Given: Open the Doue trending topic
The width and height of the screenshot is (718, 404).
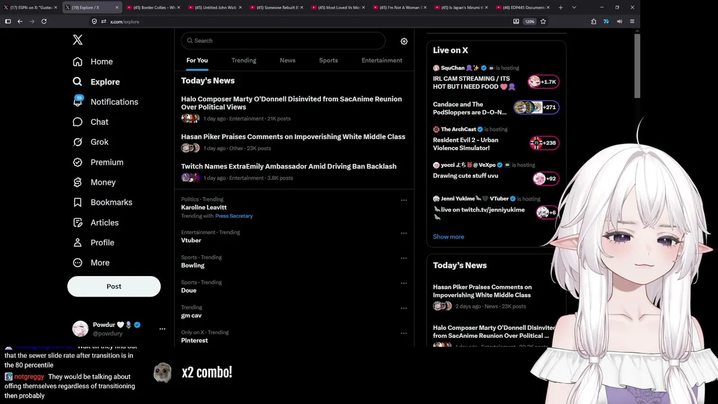Looking at the screenshot, I should point(188,291).
